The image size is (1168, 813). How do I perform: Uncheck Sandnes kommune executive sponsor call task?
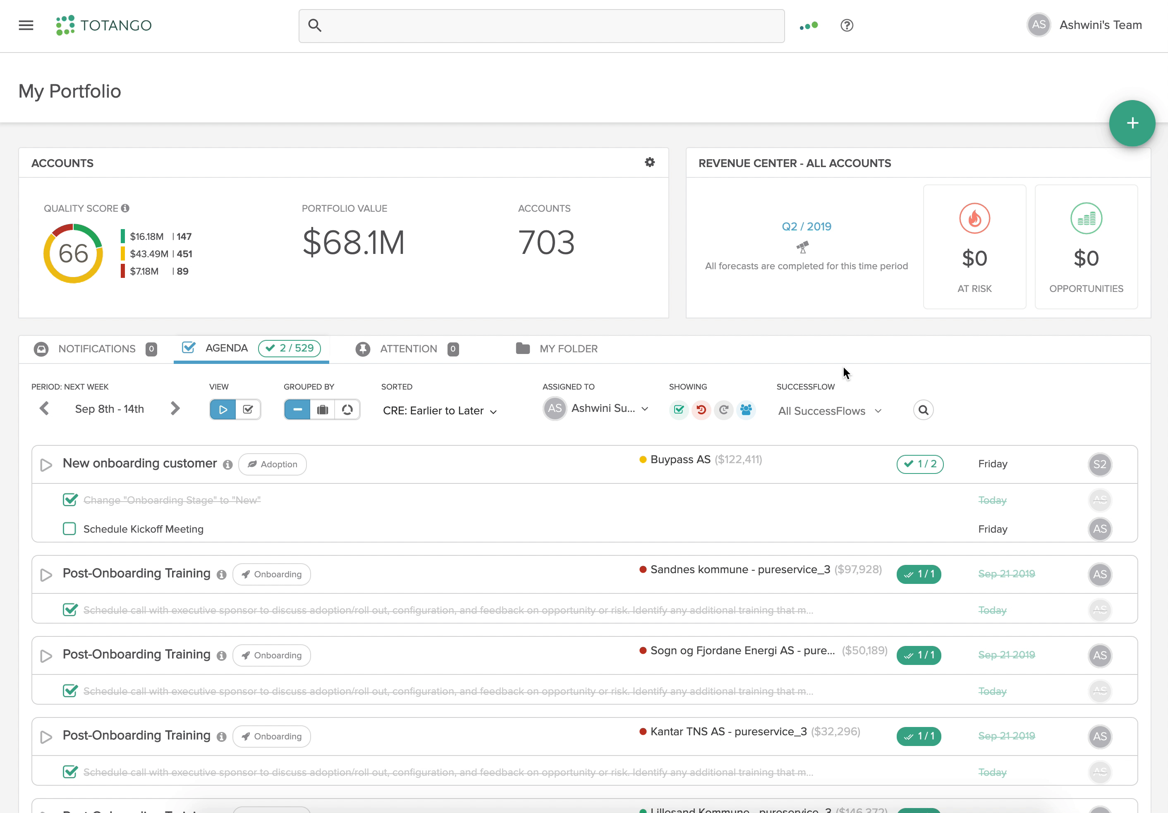pos(70,610)
